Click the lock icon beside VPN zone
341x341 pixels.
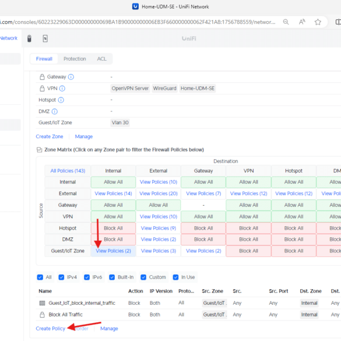(x=42, y=88)
